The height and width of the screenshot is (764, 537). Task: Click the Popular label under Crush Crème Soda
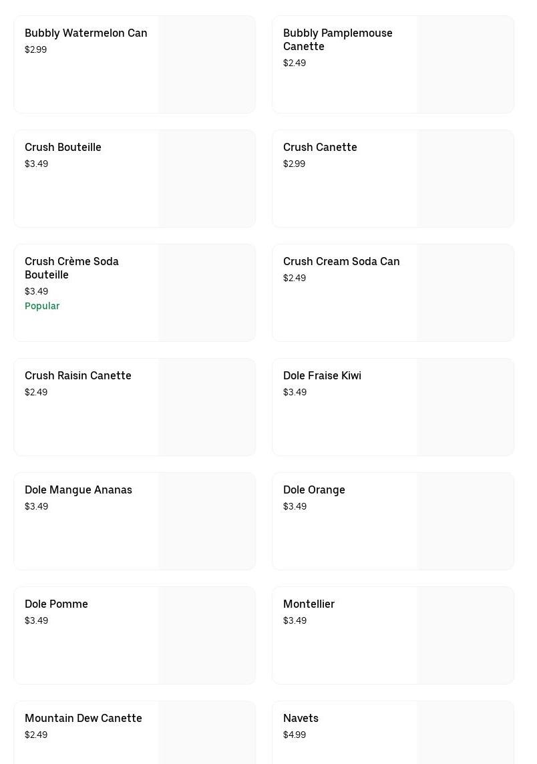(x=42, y=306)
